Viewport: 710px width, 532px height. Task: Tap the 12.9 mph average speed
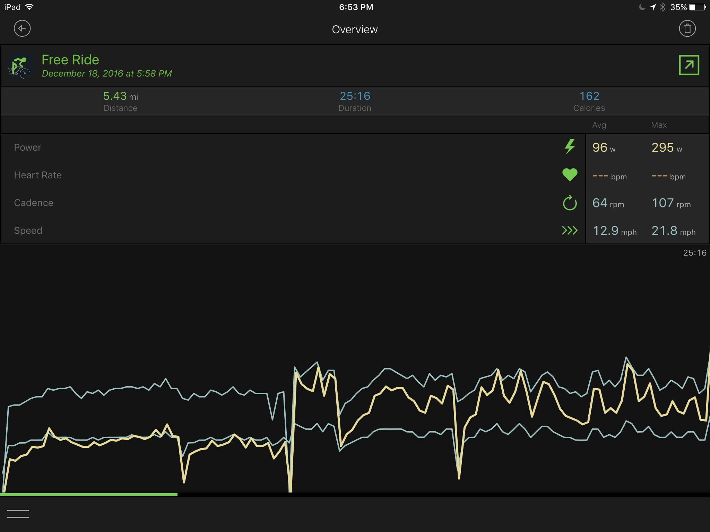(x=614, y=231)
